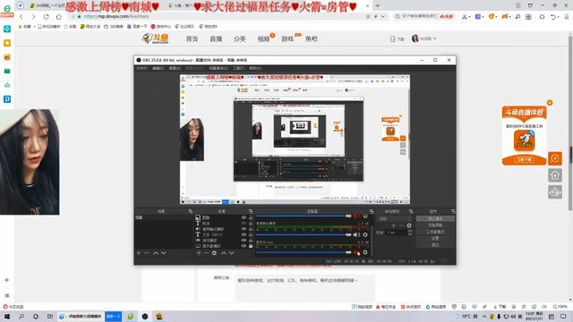The height and width of the screenshot is (322, 573).
Task: Open the scissors screenshot tool in browser toolbar
Action: [x=464, y=17]
